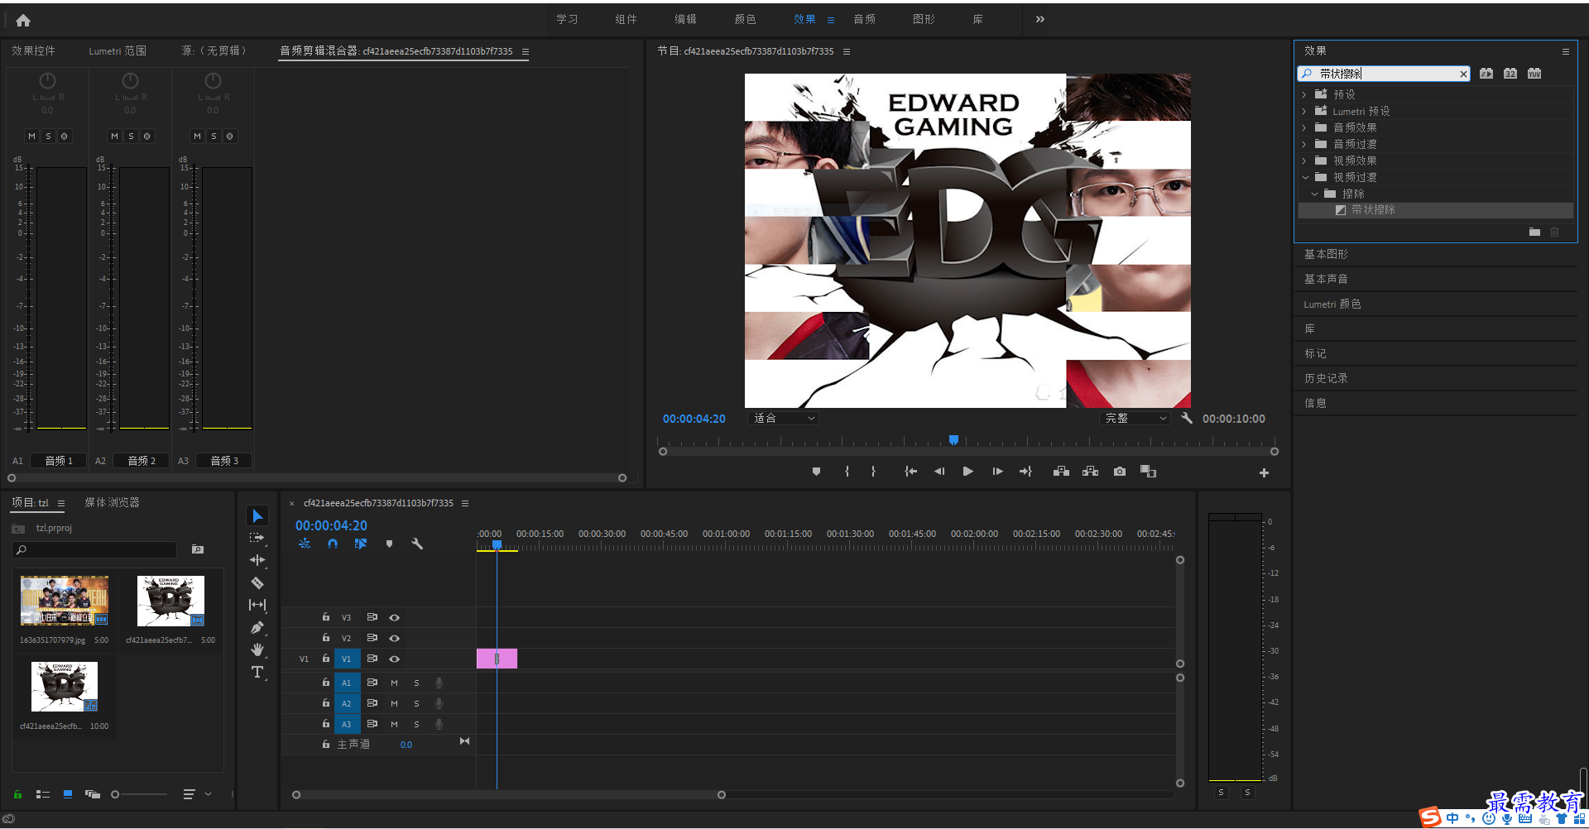
Task: Create new custom bin in Effects panel
Action: 1534,232
